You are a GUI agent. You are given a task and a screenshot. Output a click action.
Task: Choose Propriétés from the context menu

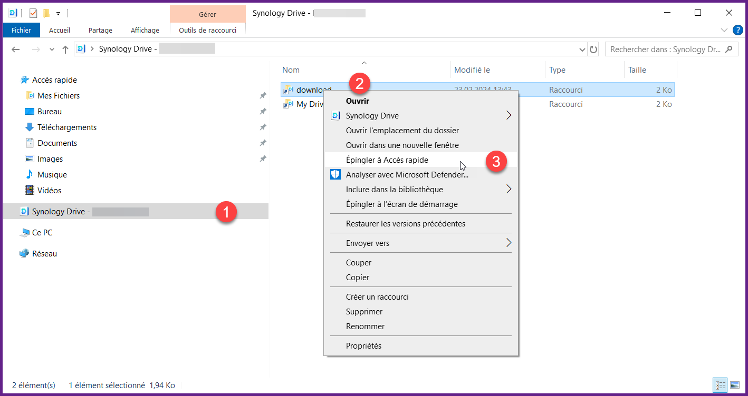pos(363,346)
